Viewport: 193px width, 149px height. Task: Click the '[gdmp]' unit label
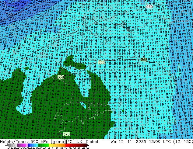point(58,142)
